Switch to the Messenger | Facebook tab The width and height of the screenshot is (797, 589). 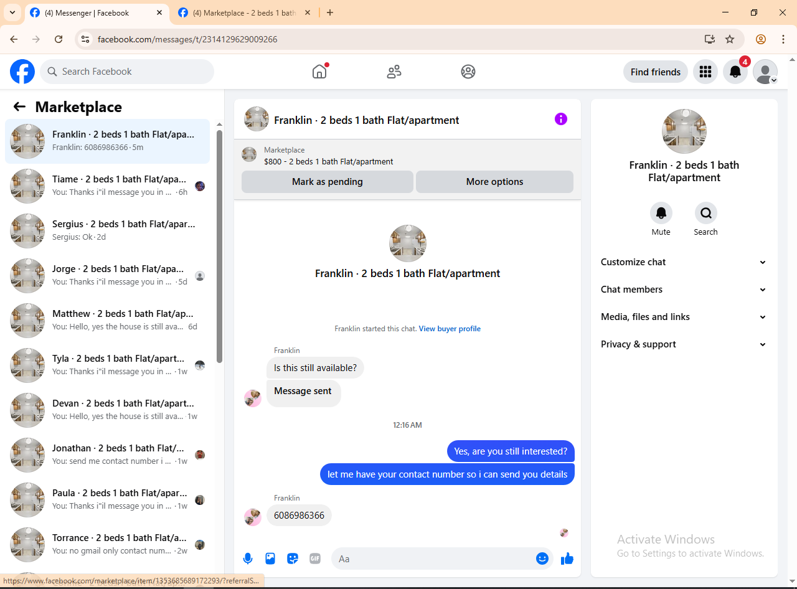point(97,12)
